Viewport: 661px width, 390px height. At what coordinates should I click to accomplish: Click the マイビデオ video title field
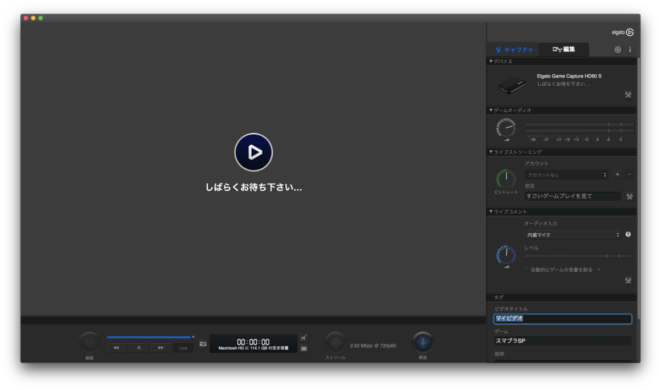[x=562, y=318]
